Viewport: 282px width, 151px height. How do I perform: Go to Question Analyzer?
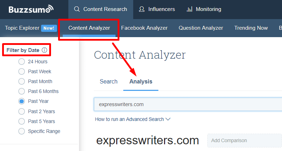[x=201, y=28]
